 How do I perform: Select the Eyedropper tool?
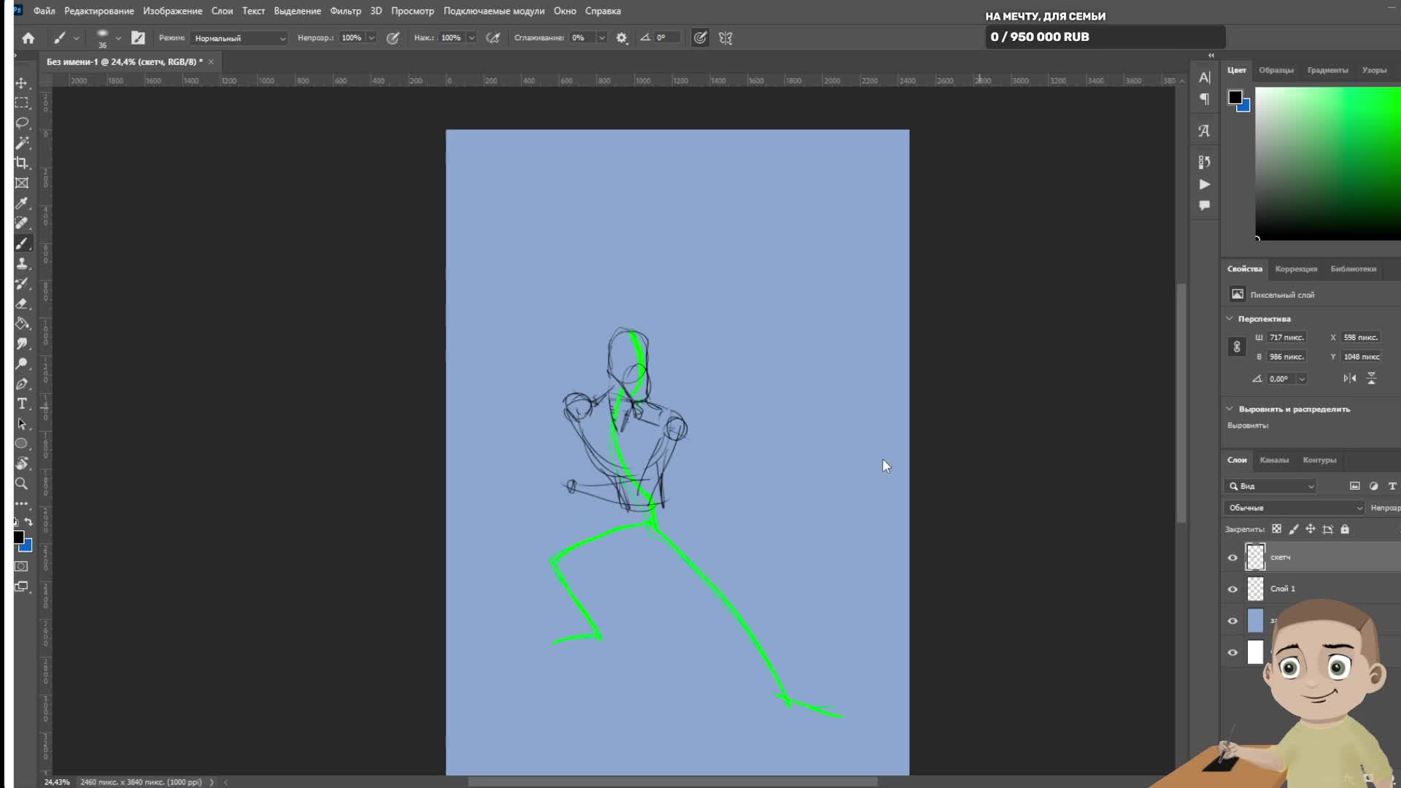pos(22,203)
